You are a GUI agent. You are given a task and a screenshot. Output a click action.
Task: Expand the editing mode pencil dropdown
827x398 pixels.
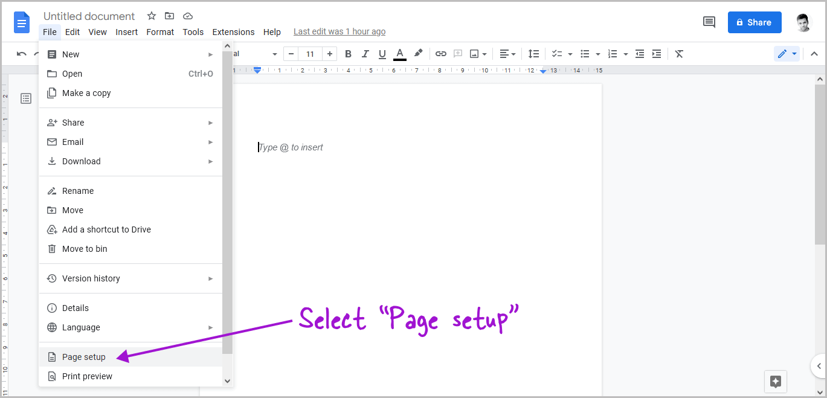(794, 54)
